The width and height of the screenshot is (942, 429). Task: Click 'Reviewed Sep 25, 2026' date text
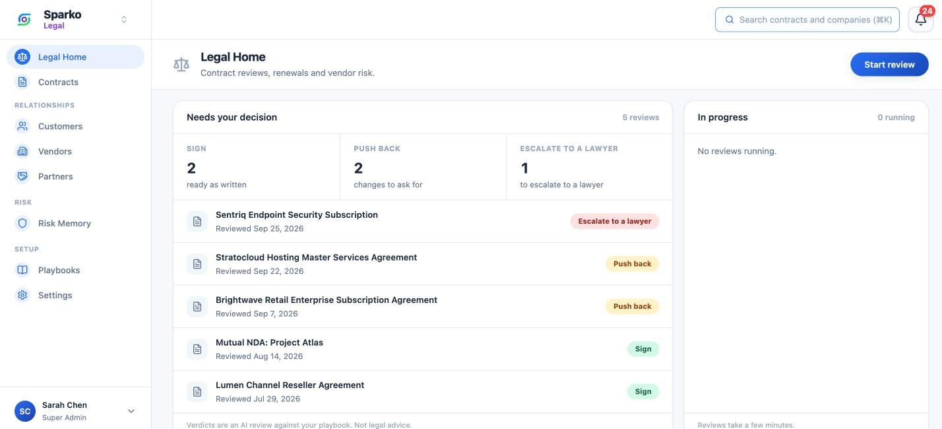pos(260,229)
